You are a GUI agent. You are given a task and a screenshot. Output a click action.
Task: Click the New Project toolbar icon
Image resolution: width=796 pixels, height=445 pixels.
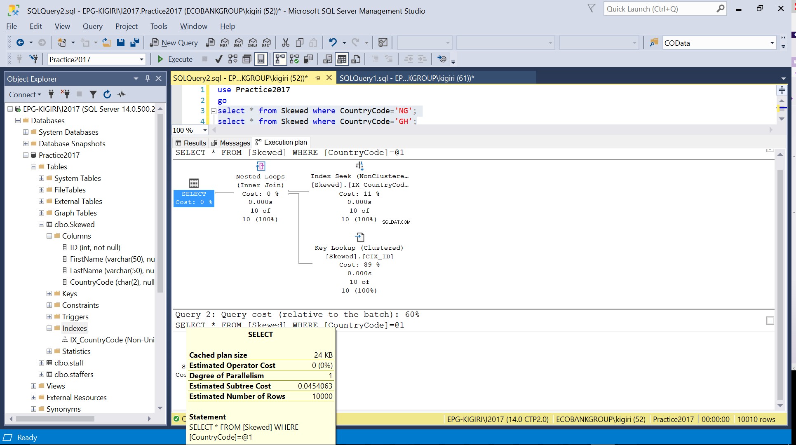[x=62, y=42]
